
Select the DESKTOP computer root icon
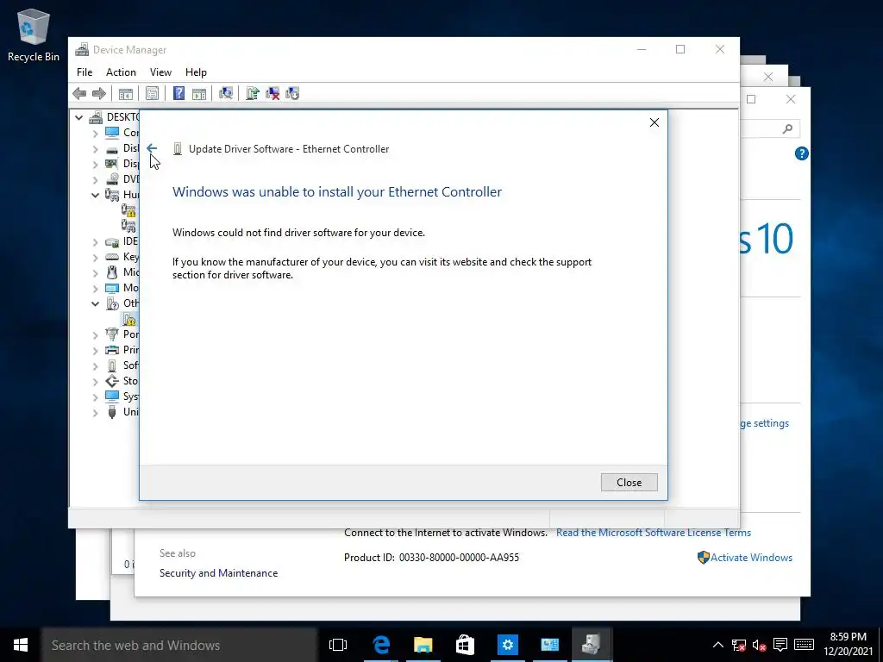tap(96, 117)
